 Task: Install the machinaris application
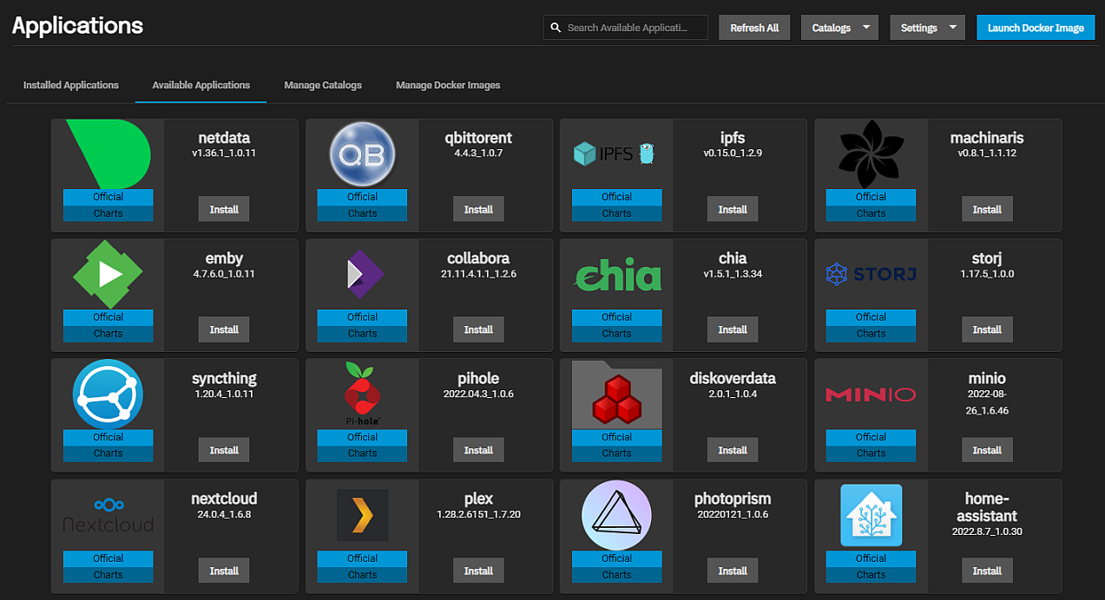coord(987,209)
